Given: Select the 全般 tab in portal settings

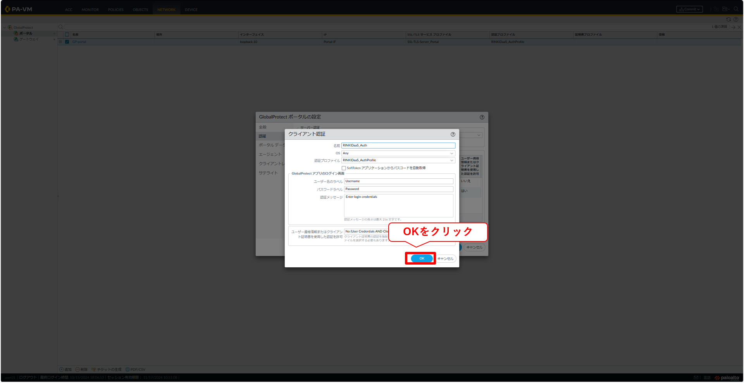Looking at the screenshot, I should [x=263, y=127].
